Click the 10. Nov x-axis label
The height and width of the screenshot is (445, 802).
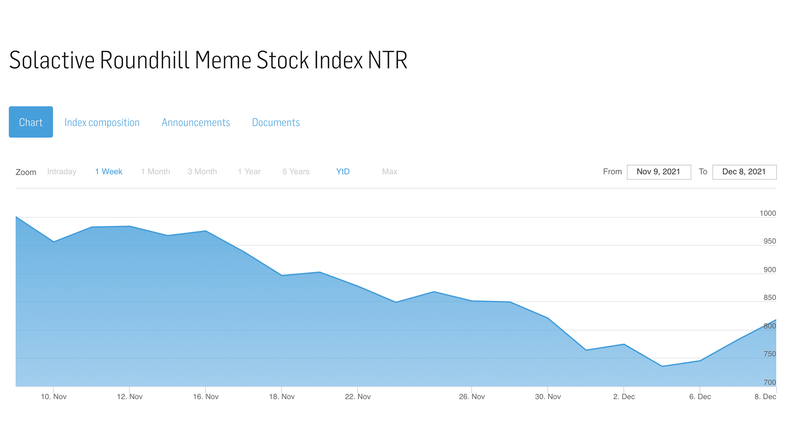coord(54,397)
